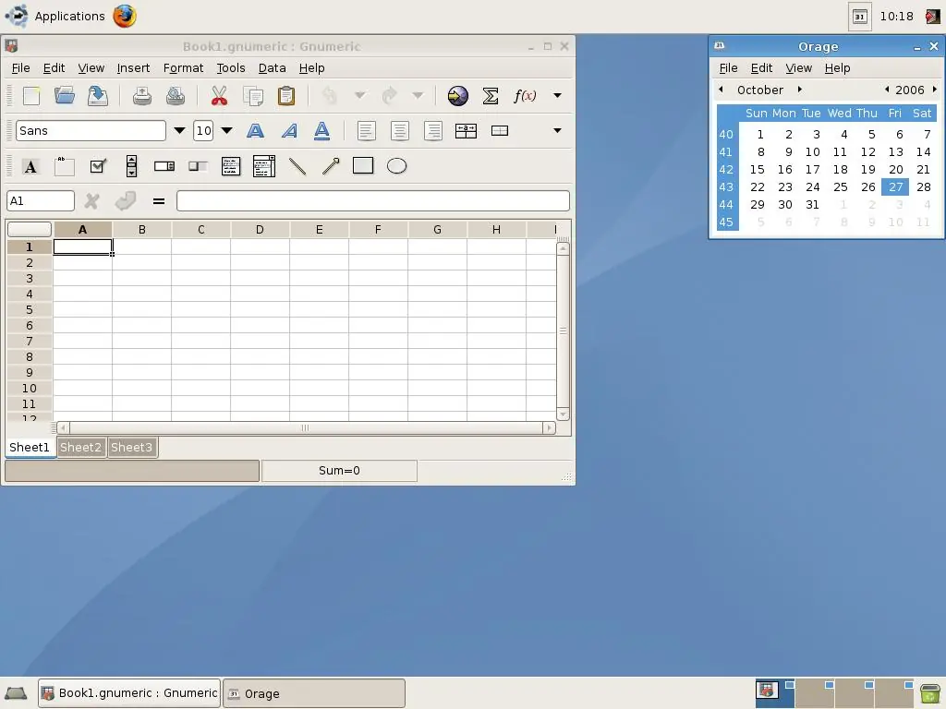This screenshot has height=709, width=946.
Task: Open Gnumeric Data menu
Action: tap(273, 68)
